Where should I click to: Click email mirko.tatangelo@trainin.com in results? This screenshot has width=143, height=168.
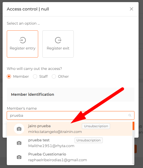(55, 132)
